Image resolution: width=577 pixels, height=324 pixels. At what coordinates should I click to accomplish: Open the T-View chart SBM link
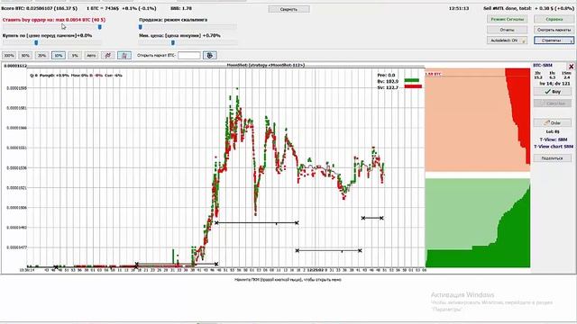coord(554,147)
